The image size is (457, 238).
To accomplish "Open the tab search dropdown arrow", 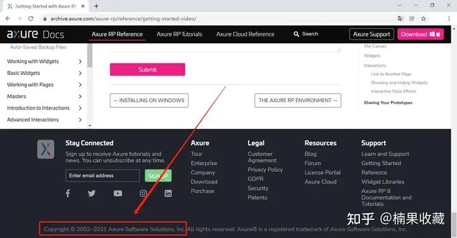I will [x=400, y=5].
